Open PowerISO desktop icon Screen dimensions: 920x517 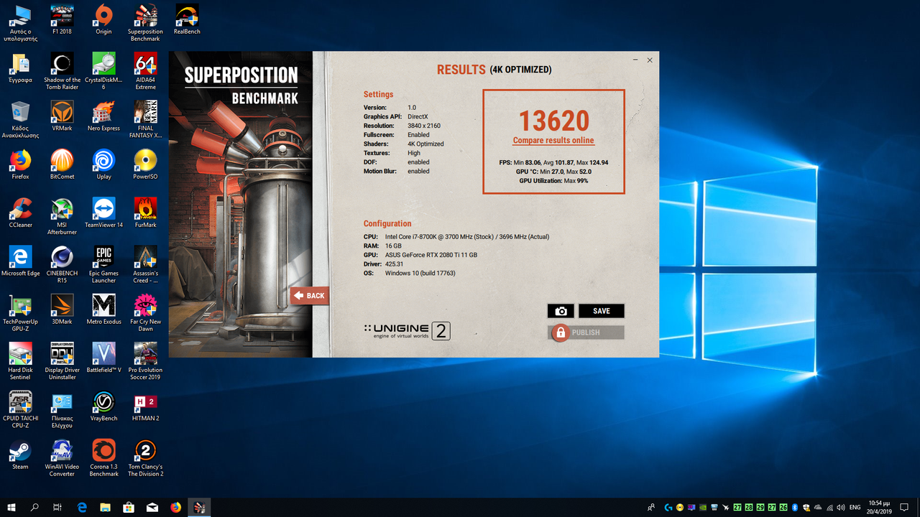pos(145,164)
